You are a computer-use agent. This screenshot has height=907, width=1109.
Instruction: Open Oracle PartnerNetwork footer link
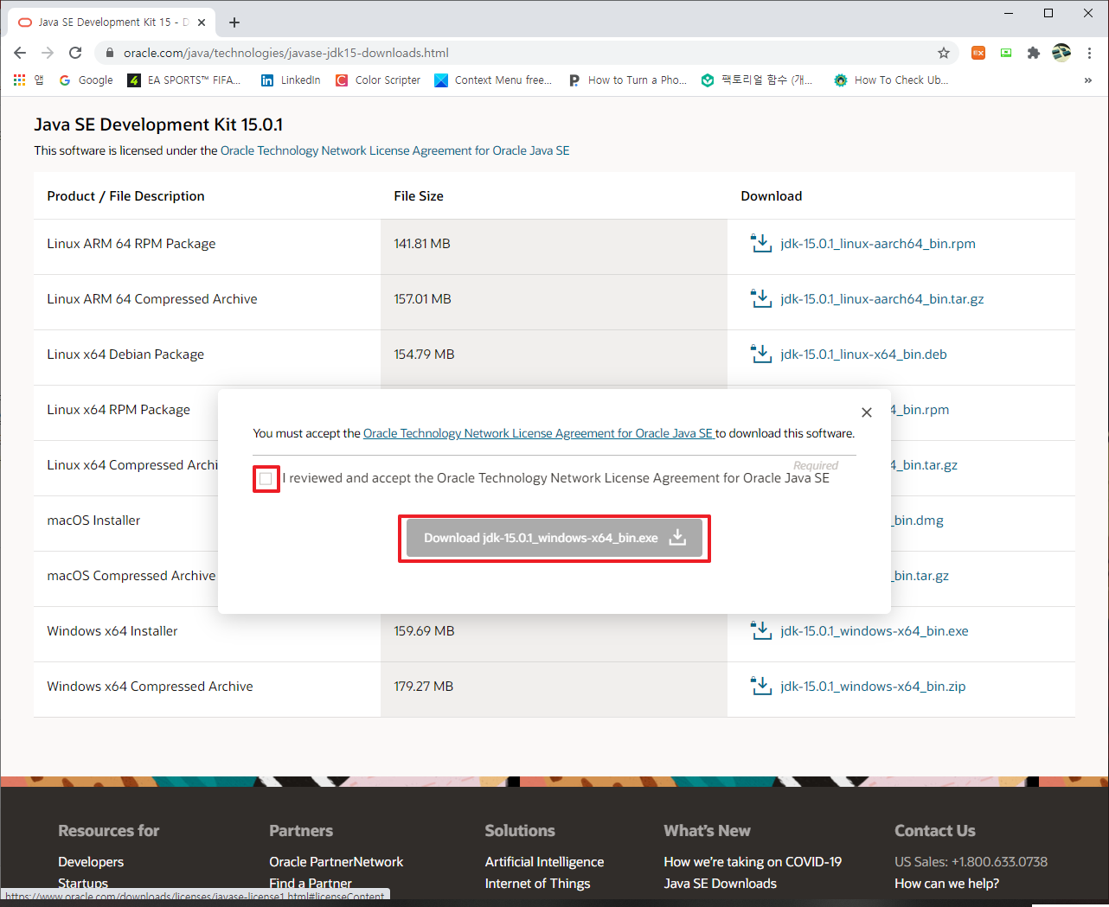(x=336, y=862)
